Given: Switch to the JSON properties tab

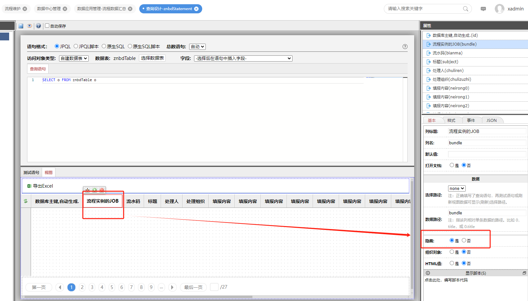Looking at the screenshot, I should coord(491,121).
